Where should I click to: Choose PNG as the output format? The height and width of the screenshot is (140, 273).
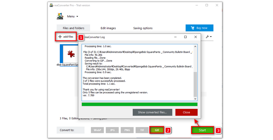pos(127,130)
